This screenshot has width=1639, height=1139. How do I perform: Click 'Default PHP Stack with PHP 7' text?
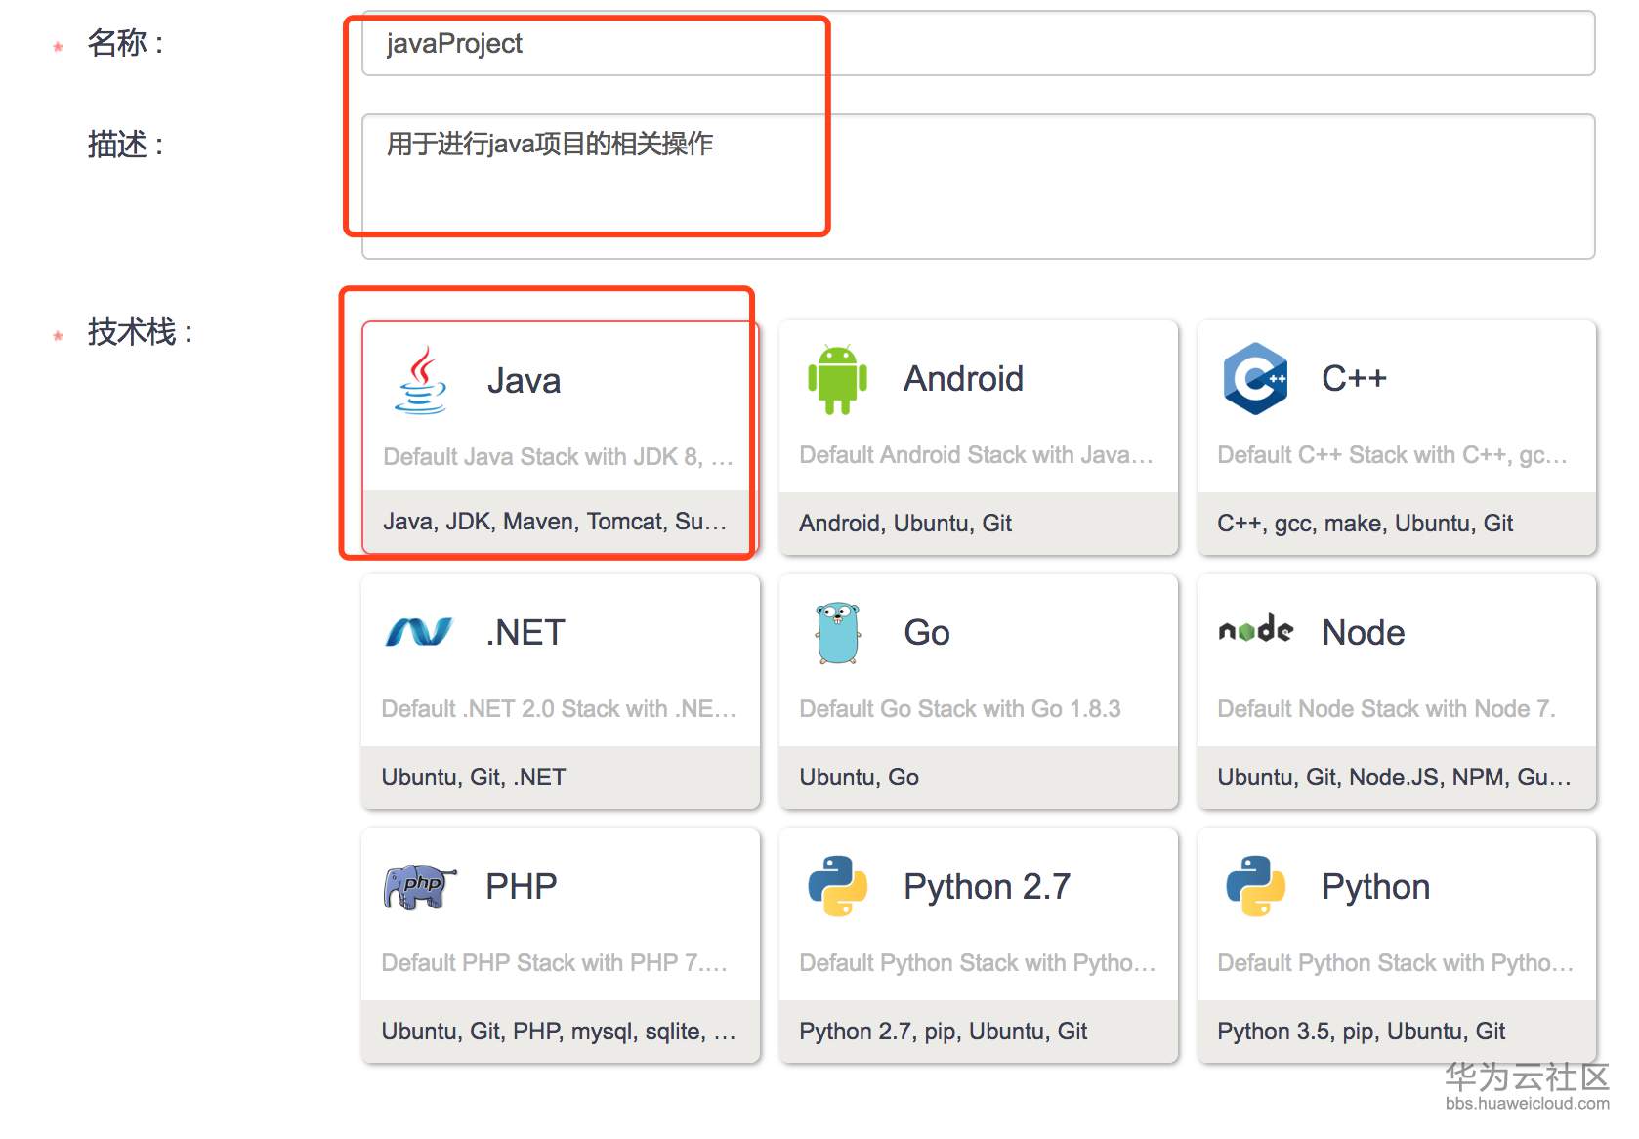554,963
